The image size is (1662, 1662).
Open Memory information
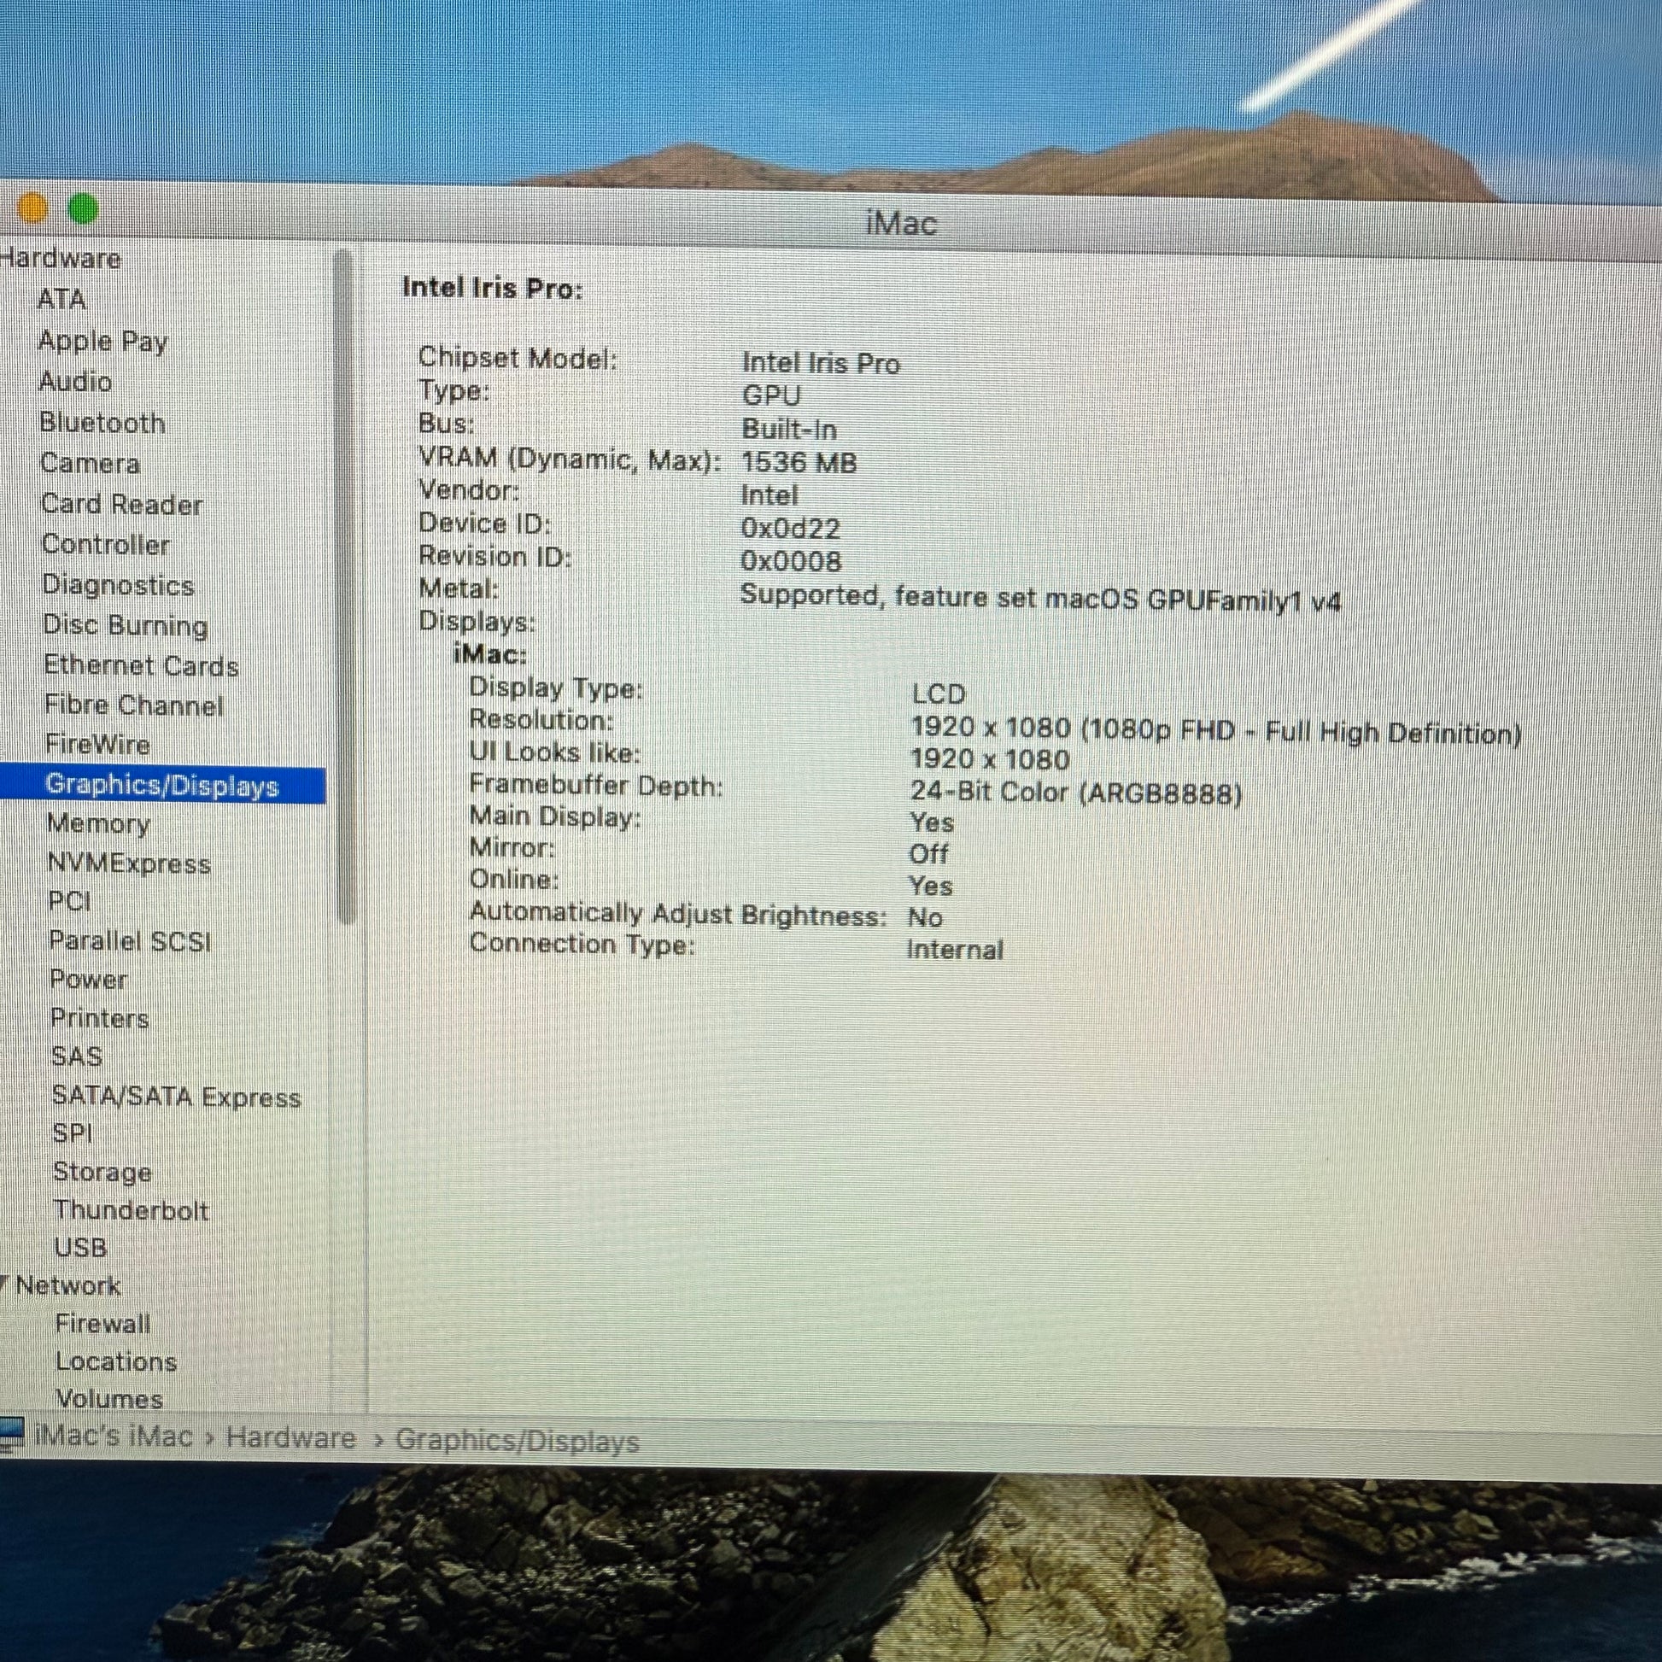point(98,824)
